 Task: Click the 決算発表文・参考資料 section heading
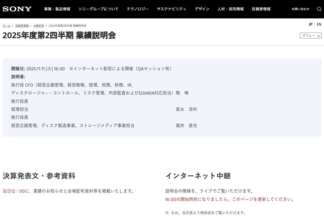[x=39, y=176]
